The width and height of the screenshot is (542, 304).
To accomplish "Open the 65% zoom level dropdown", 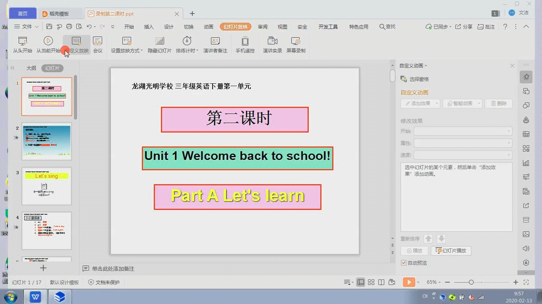I will (434, 282).
